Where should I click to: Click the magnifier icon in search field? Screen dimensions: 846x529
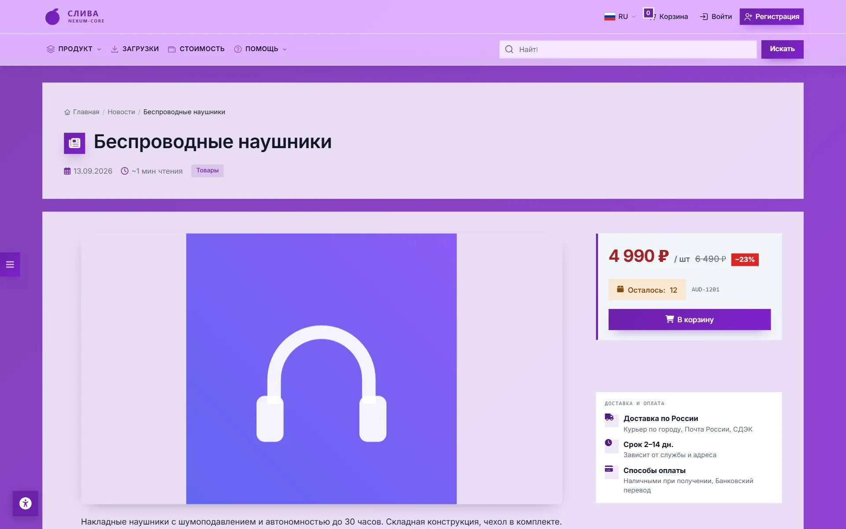tap(509, 49)
